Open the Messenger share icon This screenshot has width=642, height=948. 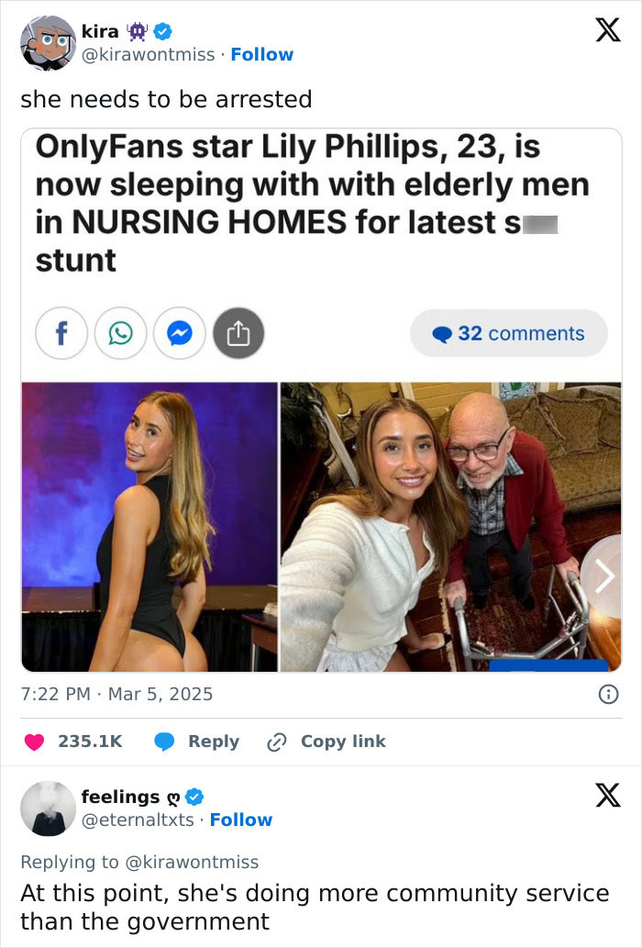click(x=180, y=333)
